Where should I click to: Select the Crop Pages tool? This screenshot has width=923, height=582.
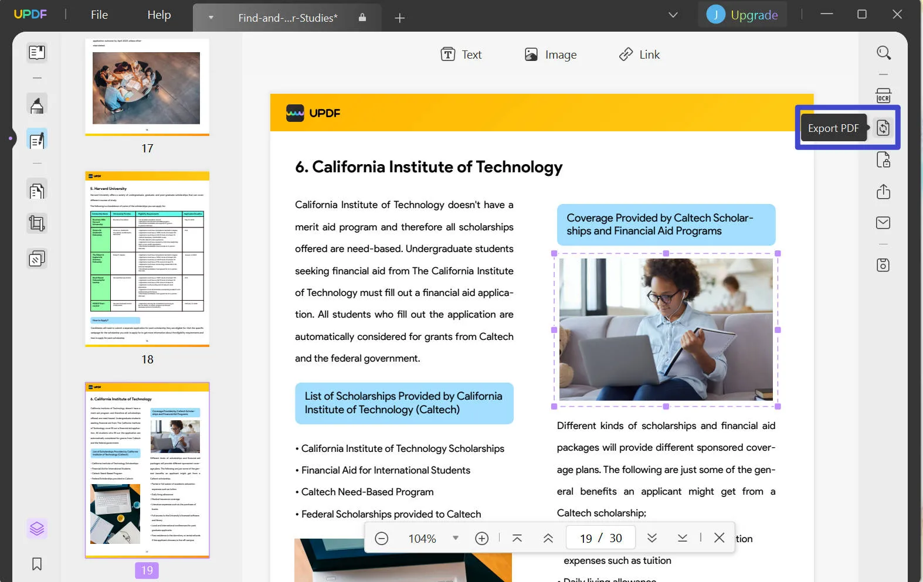tap(37, 224)
